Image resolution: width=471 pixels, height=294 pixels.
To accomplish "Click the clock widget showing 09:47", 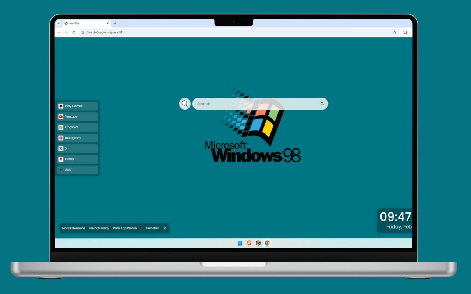I will [x=395, y=220].
